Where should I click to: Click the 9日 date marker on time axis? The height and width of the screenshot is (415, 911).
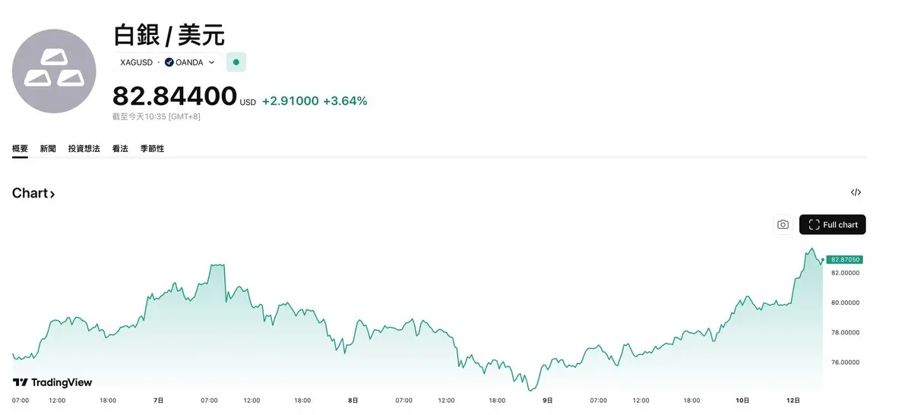tap(548, 400)
